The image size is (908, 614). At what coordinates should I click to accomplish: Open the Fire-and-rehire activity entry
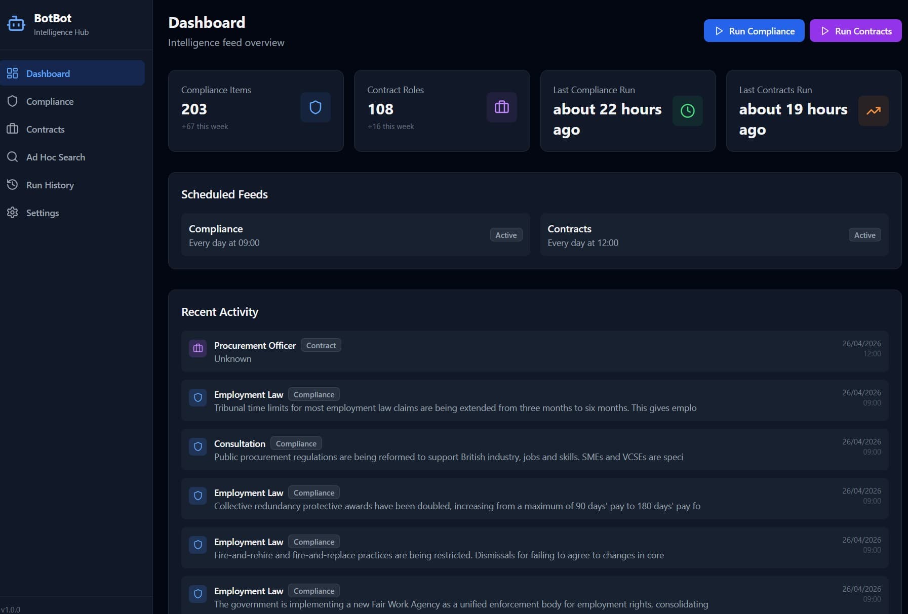439,555
